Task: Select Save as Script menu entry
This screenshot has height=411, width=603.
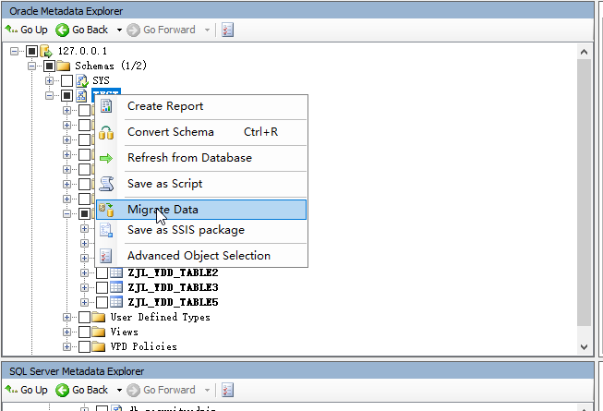Action: [201, 184]
